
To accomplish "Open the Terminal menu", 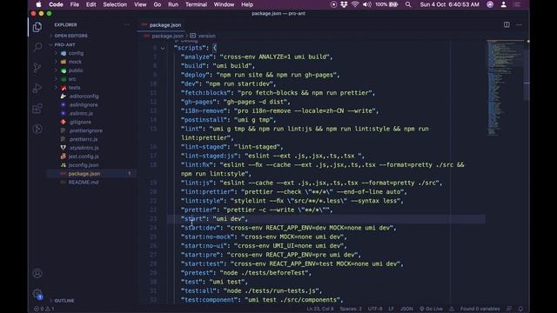I will [196, 4].
